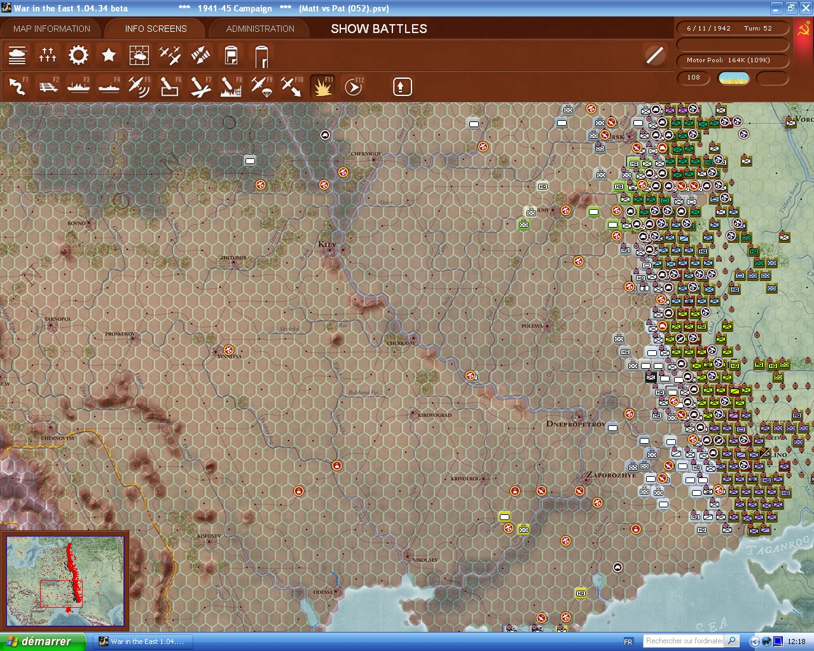Click the date and Turn 52 display
Image resolution: width=814 pixels, height=651 pixels.
click(732, 29)
